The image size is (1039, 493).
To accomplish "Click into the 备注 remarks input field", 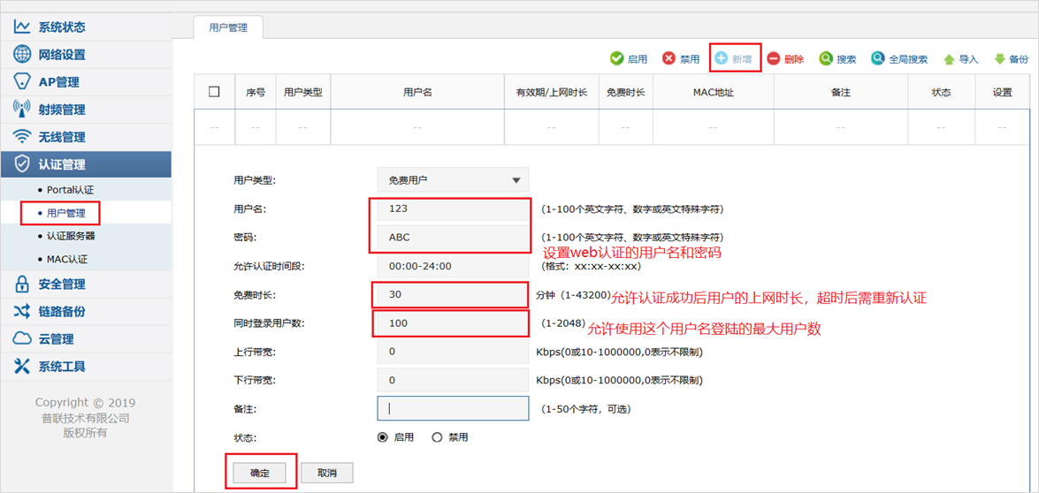I will point(453,409).
